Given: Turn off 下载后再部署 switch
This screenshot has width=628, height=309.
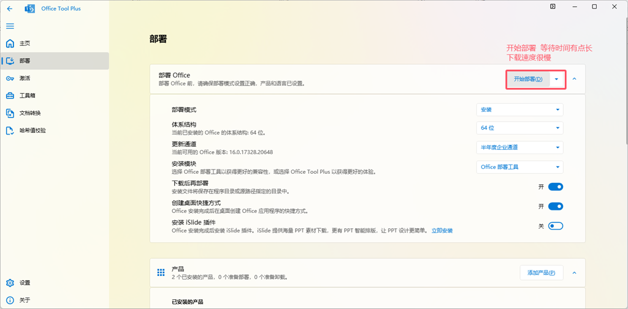Looking at the screenshot, I should pos(556,187).
